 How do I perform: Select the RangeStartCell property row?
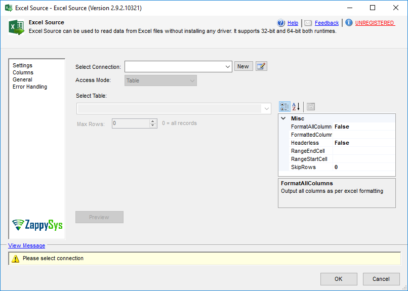tap(342, 159)
